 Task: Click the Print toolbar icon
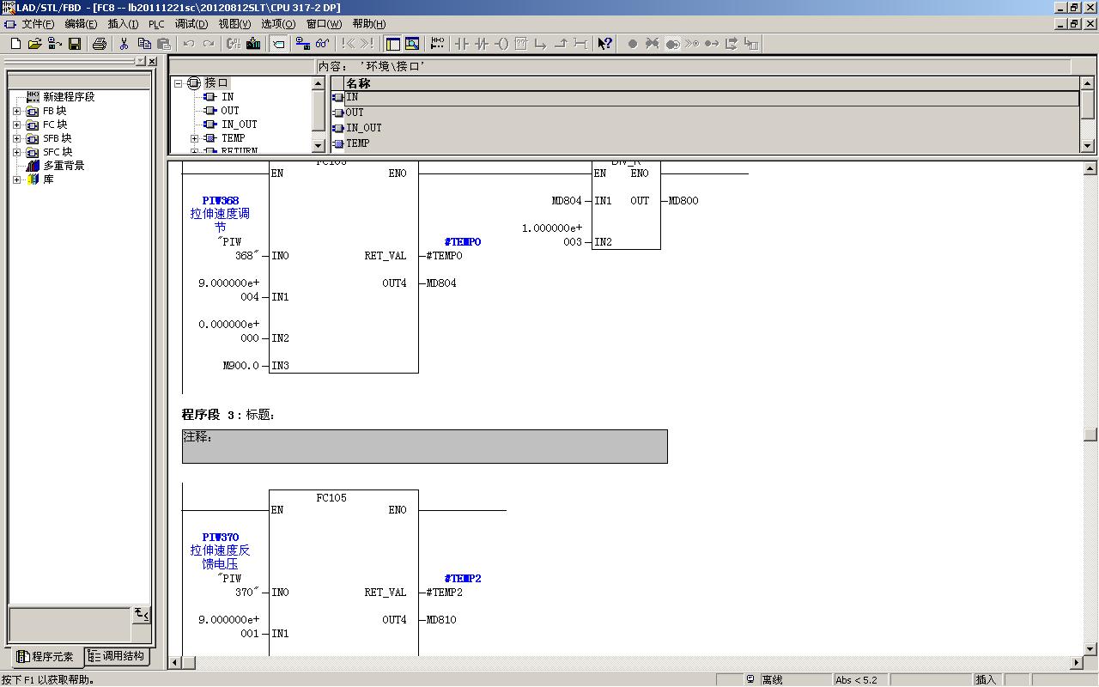pos(99,44)
